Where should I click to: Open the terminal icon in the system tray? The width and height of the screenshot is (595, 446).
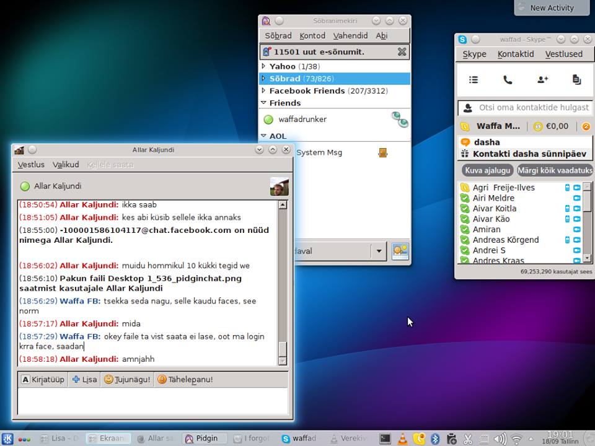click(385, 439)
